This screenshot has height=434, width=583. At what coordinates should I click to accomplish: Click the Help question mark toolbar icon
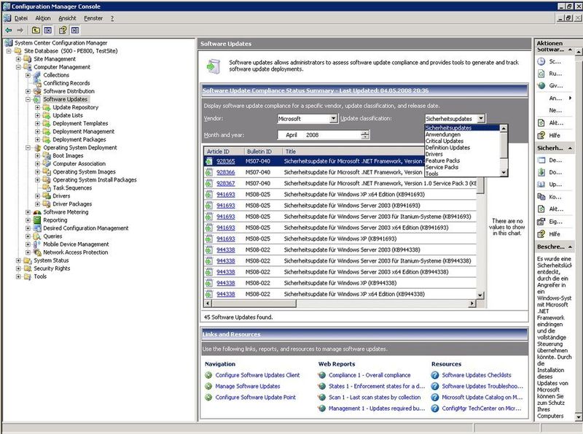click(63, 30)
